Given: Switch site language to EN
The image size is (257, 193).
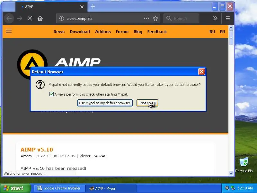Looking at the screenshot, I should click(222, 32).
